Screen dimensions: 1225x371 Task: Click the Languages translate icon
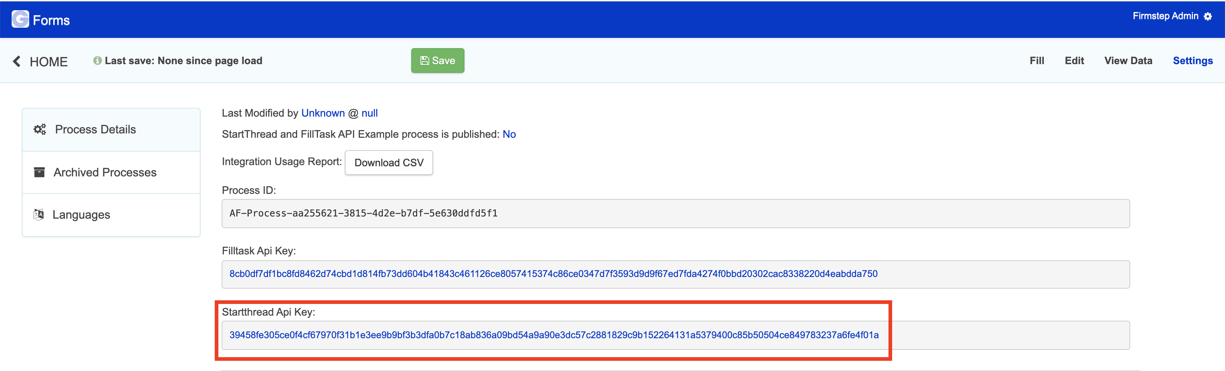pos(39,215)
